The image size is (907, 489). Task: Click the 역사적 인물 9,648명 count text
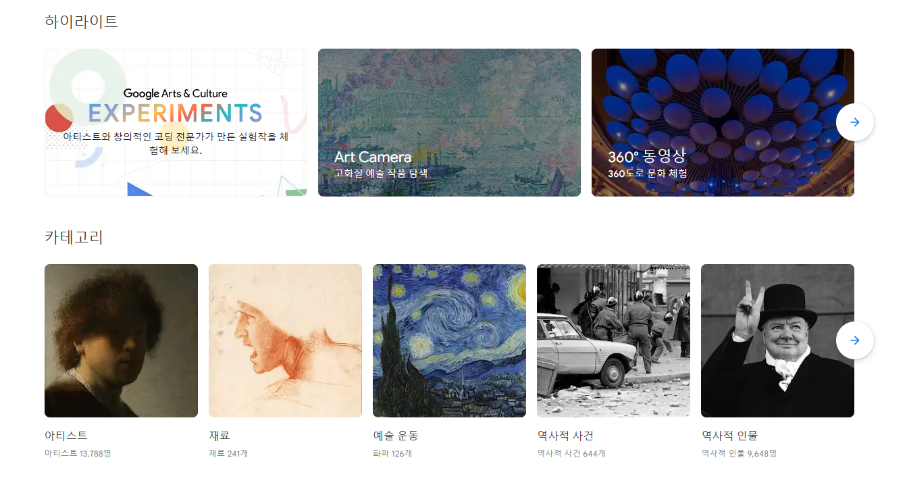(739, 453)
